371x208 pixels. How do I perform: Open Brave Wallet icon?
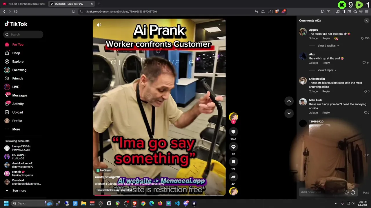(349, 12)
